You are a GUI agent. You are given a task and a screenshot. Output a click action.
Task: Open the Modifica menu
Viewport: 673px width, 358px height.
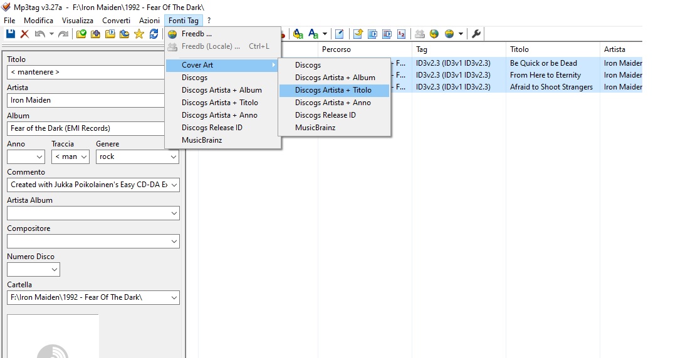coord(39,20)
